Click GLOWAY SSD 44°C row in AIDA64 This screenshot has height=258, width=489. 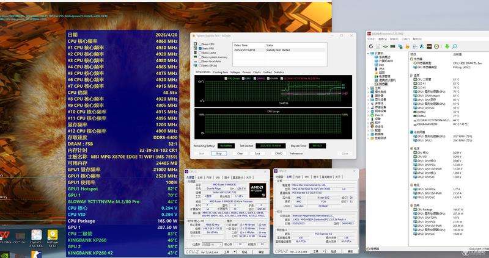click(436, 120)
